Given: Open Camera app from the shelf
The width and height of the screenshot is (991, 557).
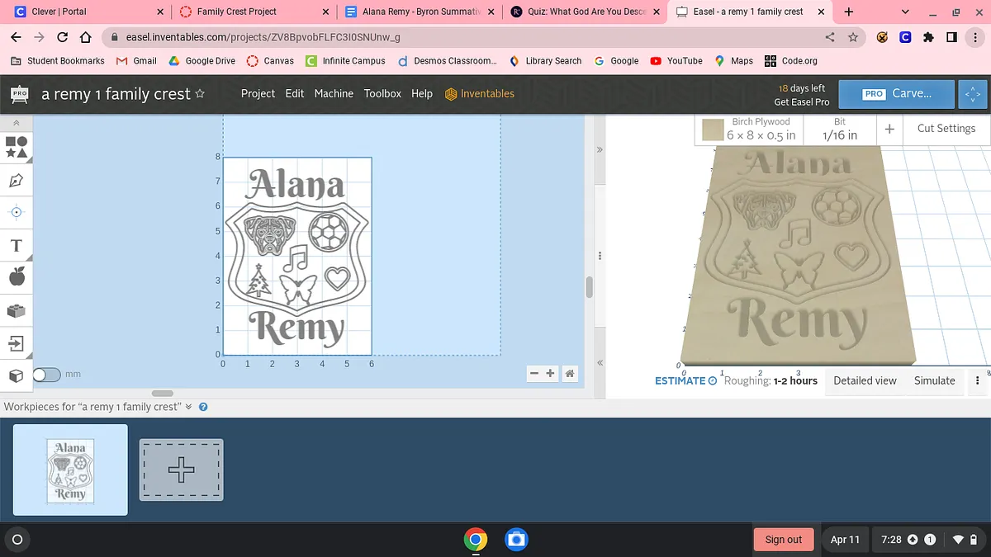Looking at the screenshot, I should click(516, 540).
